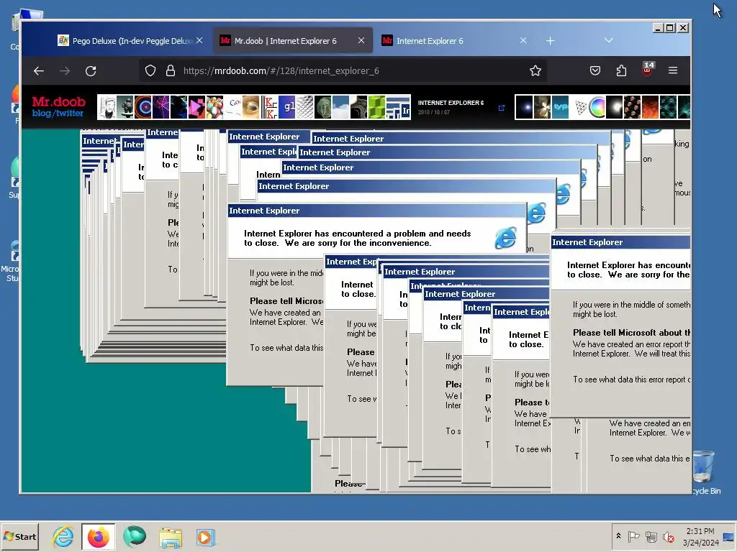Open the blue 'gl' thumbnail
The image size is (737, 552).
coord(287,107)
